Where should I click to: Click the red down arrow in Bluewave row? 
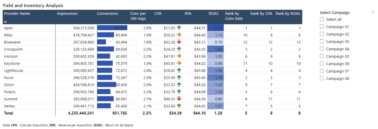coord(179,42)
